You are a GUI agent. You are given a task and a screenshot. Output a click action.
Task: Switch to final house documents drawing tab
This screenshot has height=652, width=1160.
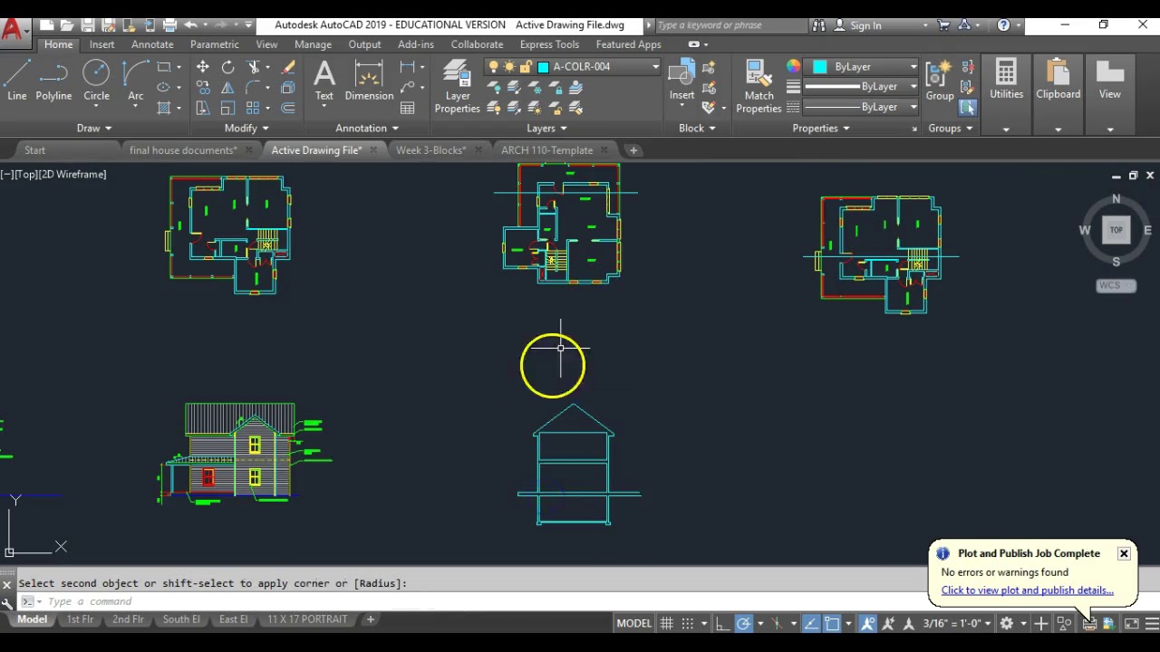(x=183, y=150)
